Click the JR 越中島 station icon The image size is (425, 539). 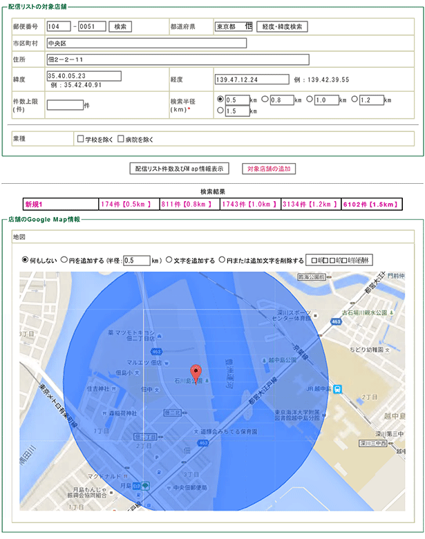[338, 390]
